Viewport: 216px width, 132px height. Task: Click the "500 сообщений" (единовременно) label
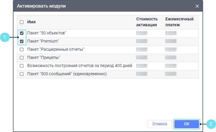[x=67, y=74]
